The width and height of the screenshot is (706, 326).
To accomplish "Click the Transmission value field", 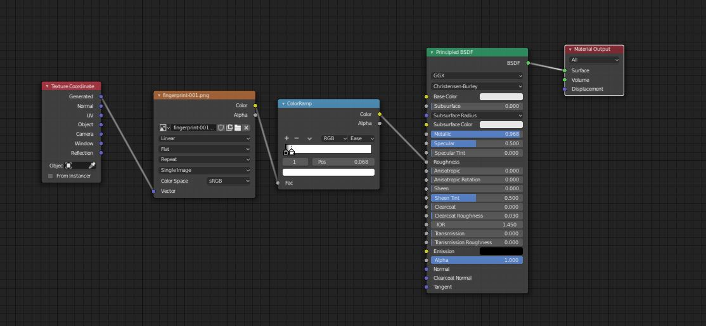I will coord(477,233).
